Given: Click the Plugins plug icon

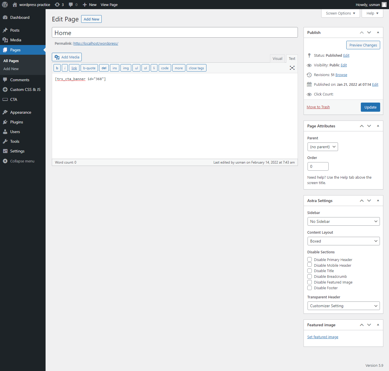Looking at the screenshot, I should point(5,122).
